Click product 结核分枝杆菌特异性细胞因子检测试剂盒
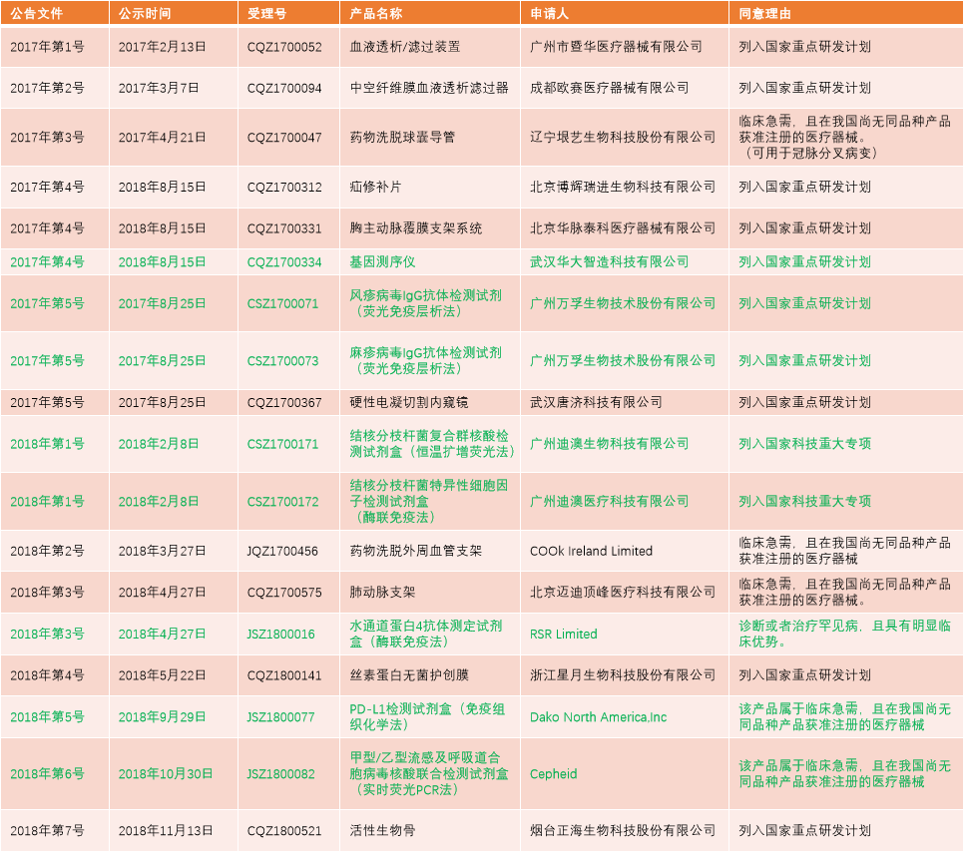The image size is (965, 852). 428,502
